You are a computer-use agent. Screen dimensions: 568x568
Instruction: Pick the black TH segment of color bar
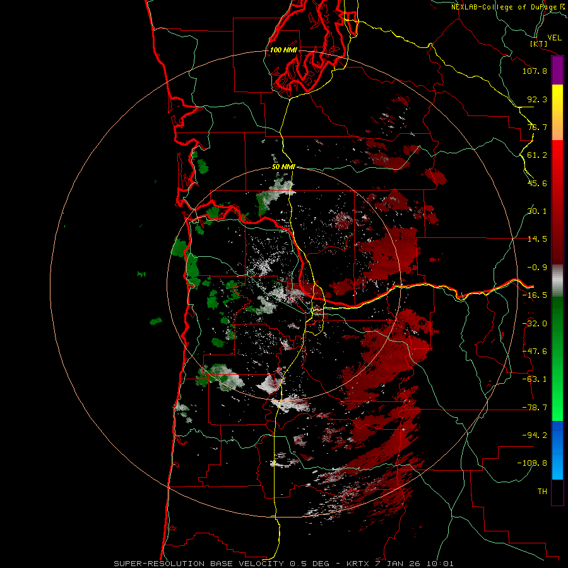click(557, 492)
